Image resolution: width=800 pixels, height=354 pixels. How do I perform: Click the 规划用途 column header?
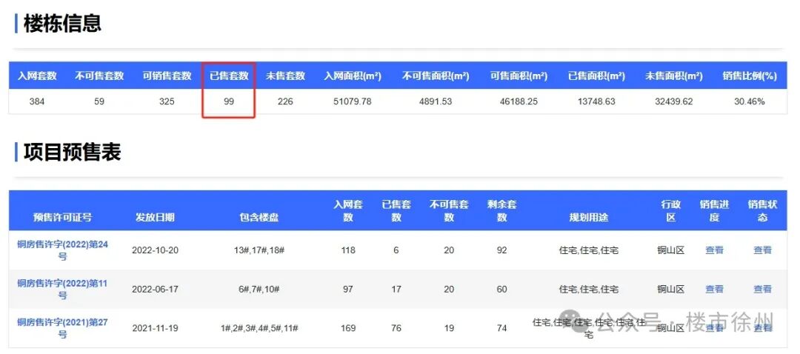click(589, 217)
